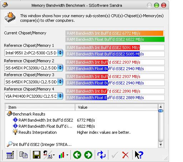183x162 pixels.
Task: Go back with the green left arrow
Action: click(77, 155)
